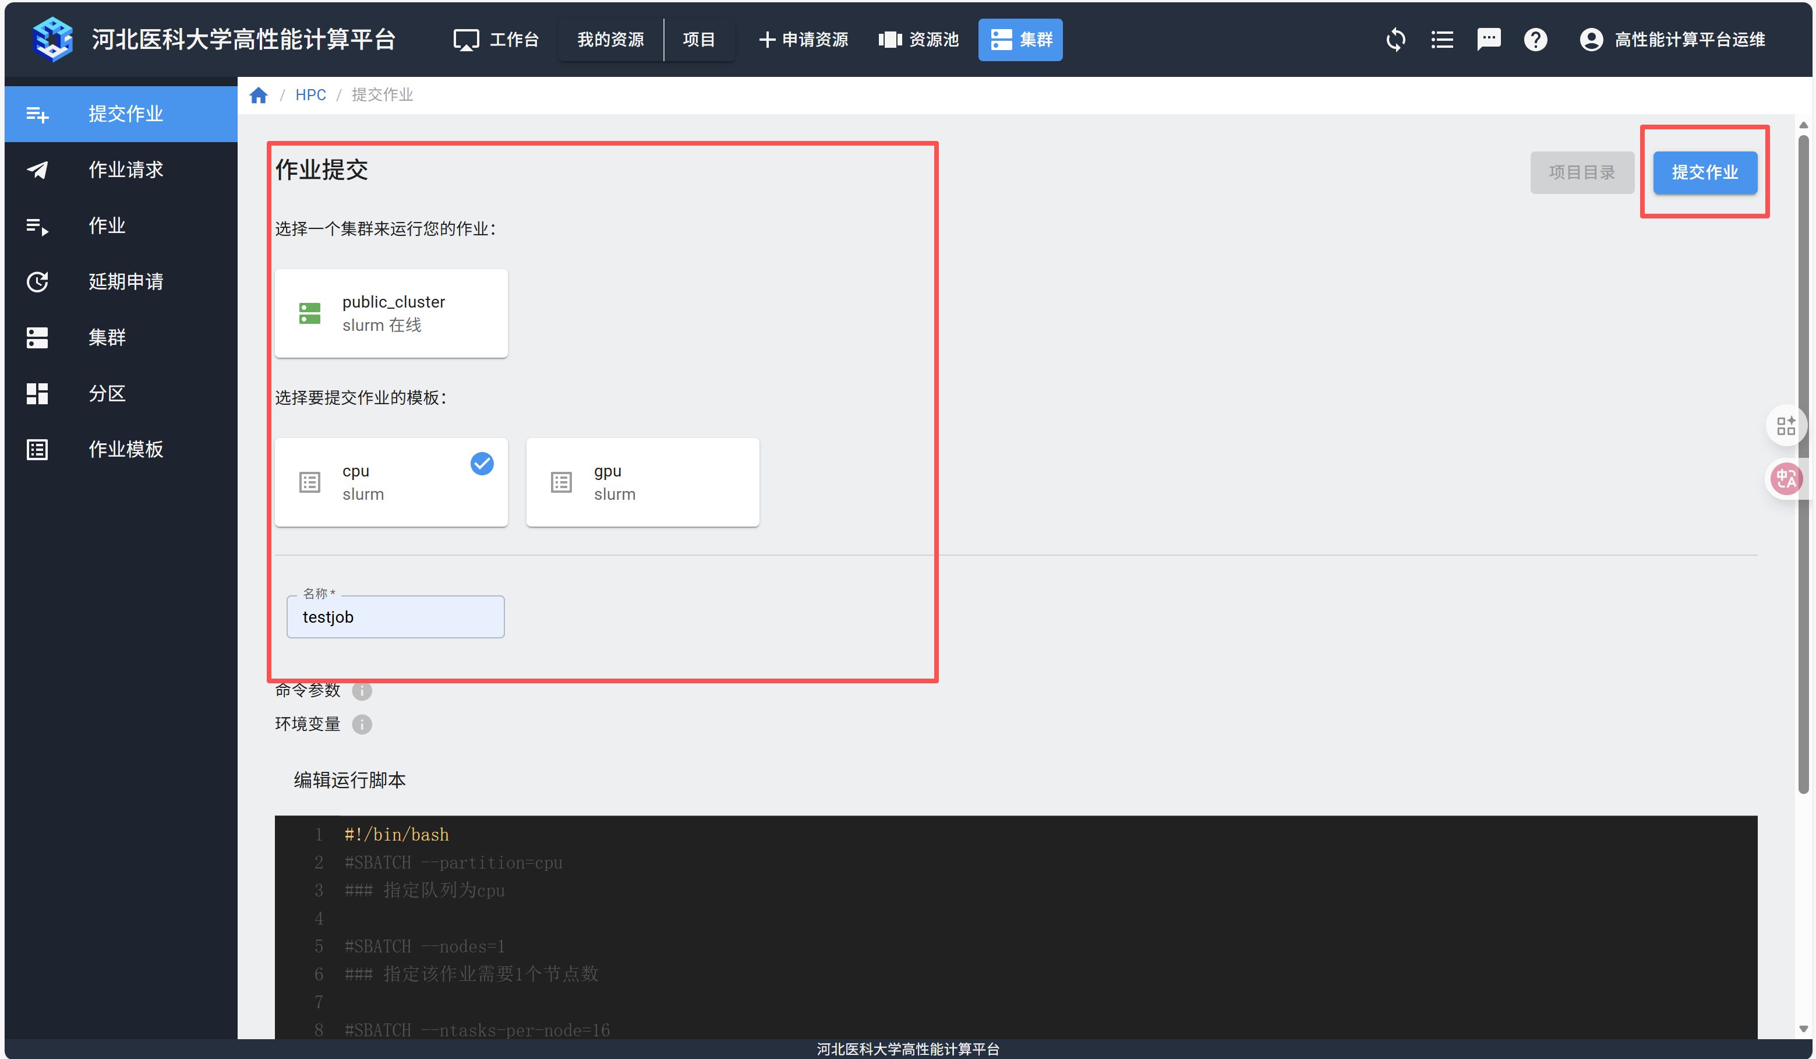Click the home icon in breadcrumb

pos(259,95)
